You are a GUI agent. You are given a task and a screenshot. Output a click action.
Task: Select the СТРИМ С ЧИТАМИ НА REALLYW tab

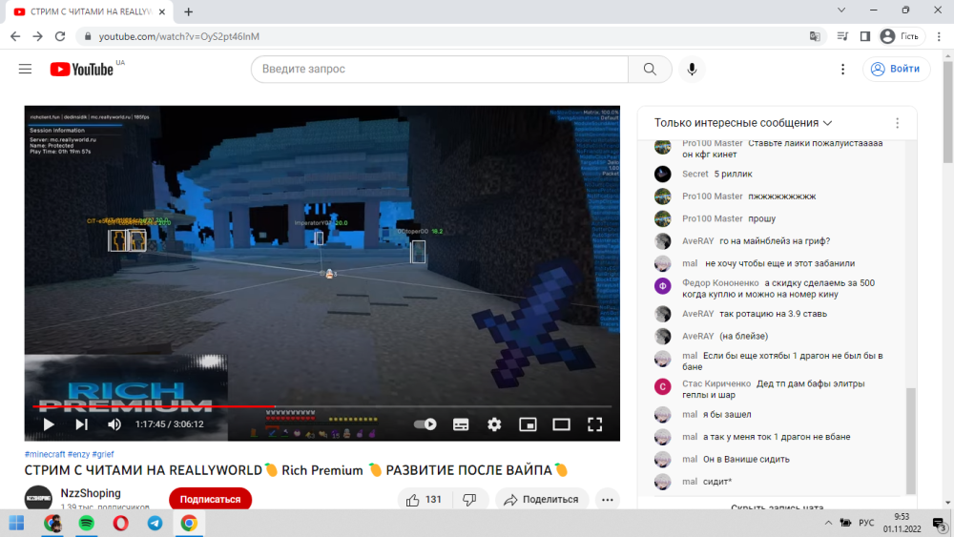91,11
